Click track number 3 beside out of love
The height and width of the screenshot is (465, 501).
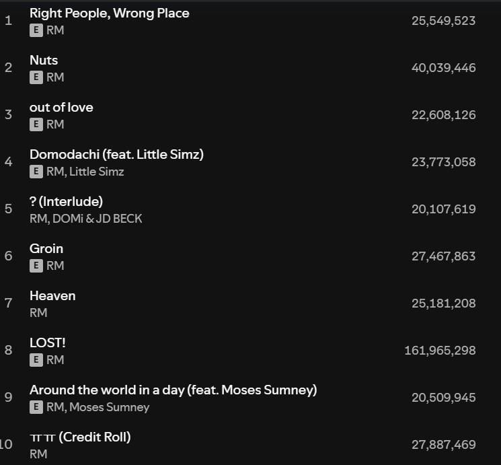click(8, 115)
